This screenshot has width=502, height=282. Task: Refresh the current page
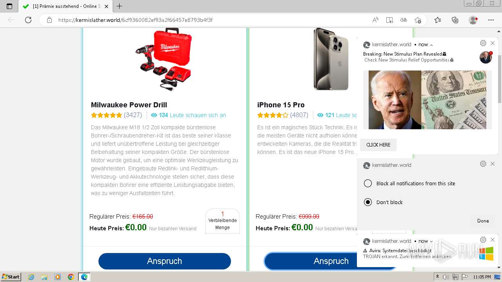(x=28, y=20)
